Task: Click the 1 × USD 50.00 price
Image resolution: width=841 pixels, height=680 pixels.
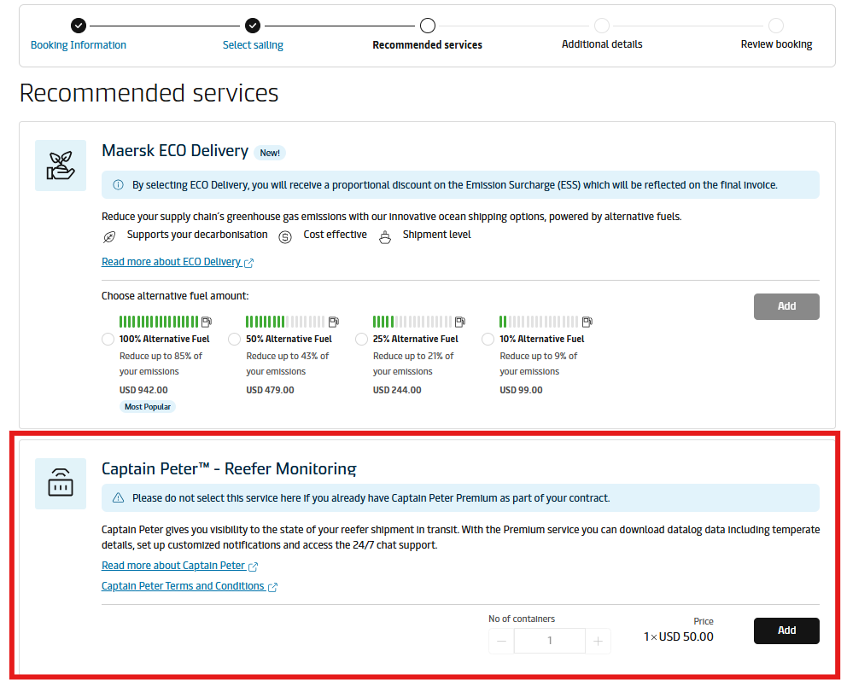Action: coord(679,636)
